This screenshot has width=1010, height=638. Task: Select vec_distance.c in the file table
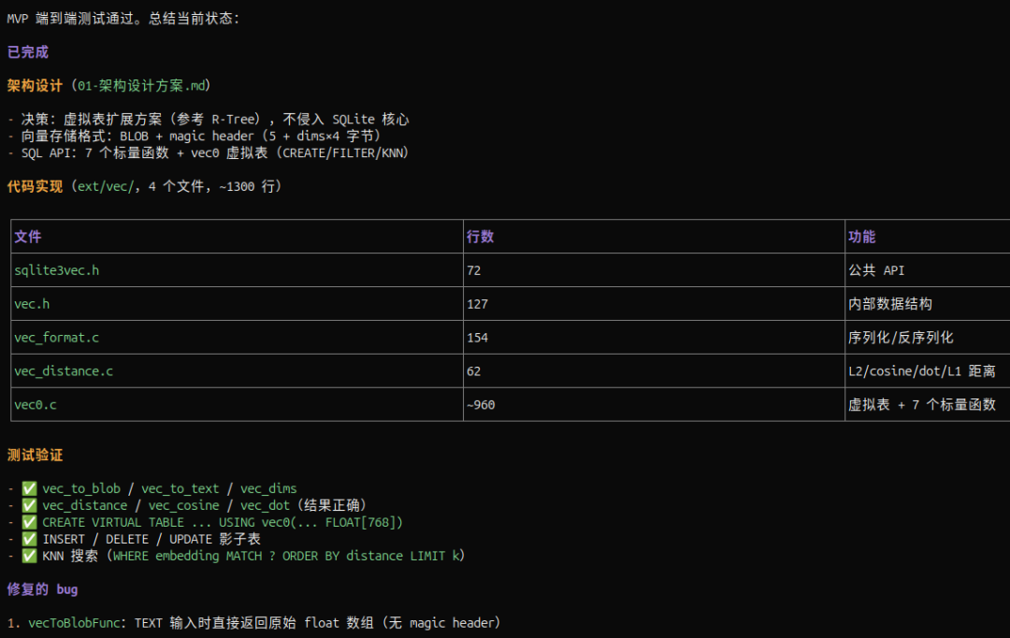pos(64,371)
